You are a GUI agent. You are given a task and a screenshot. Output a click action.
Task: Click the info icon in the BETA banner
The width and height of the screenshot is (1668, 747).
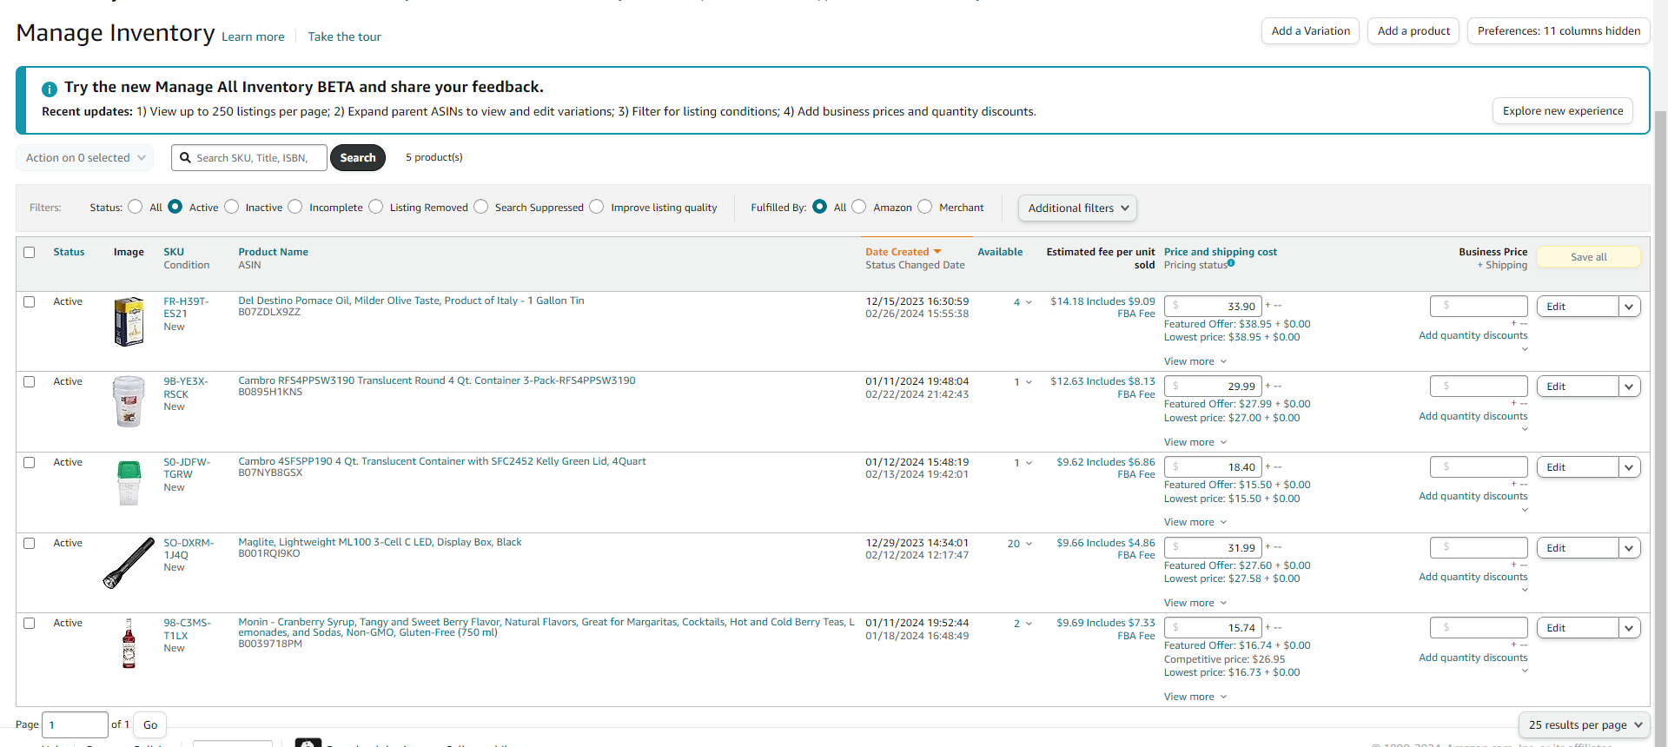pyautogui.click(x=50, y=89)
